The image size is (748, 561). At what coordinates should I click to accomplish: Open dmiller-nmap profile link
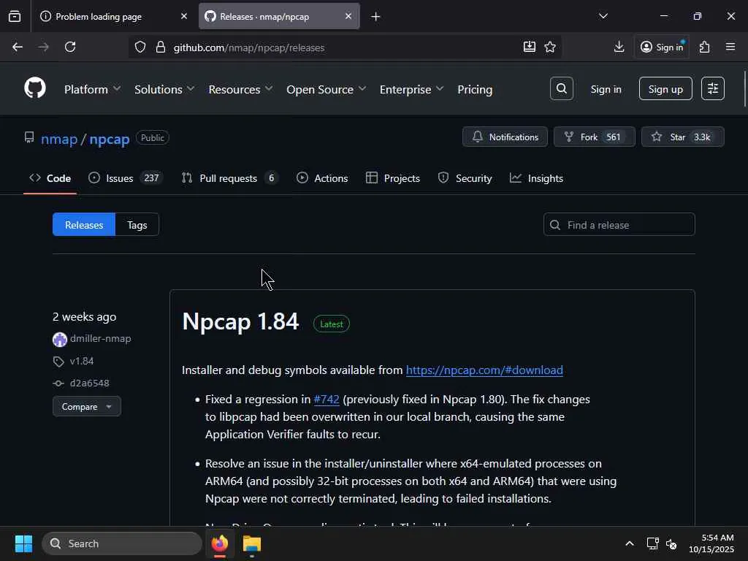(x=100, y=339)
